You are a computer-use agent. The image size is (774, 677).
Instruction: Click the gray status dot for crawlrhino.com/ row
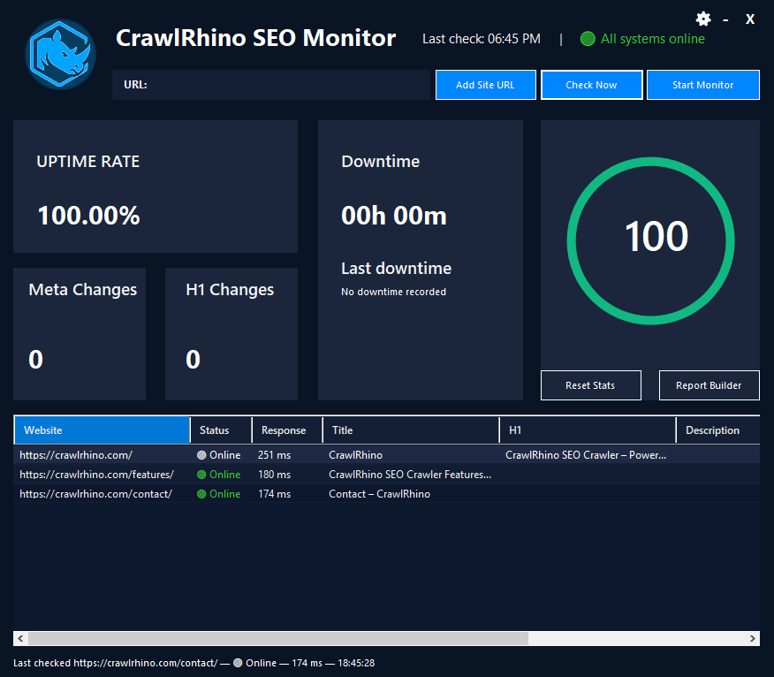pyautogui.click(x=201, y=455)
